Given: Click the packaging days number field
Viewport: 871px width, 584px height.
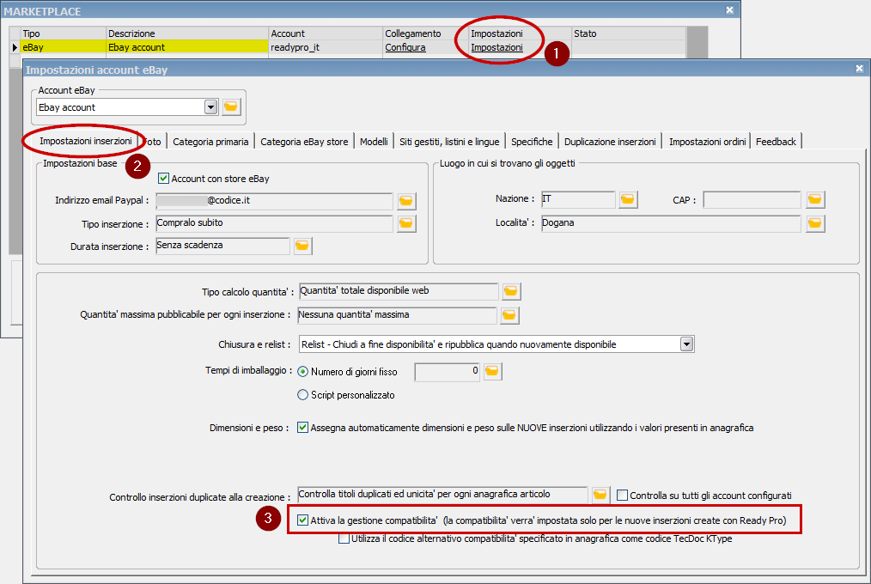Looking at the screenshot, I should click(x=448, y=371).
